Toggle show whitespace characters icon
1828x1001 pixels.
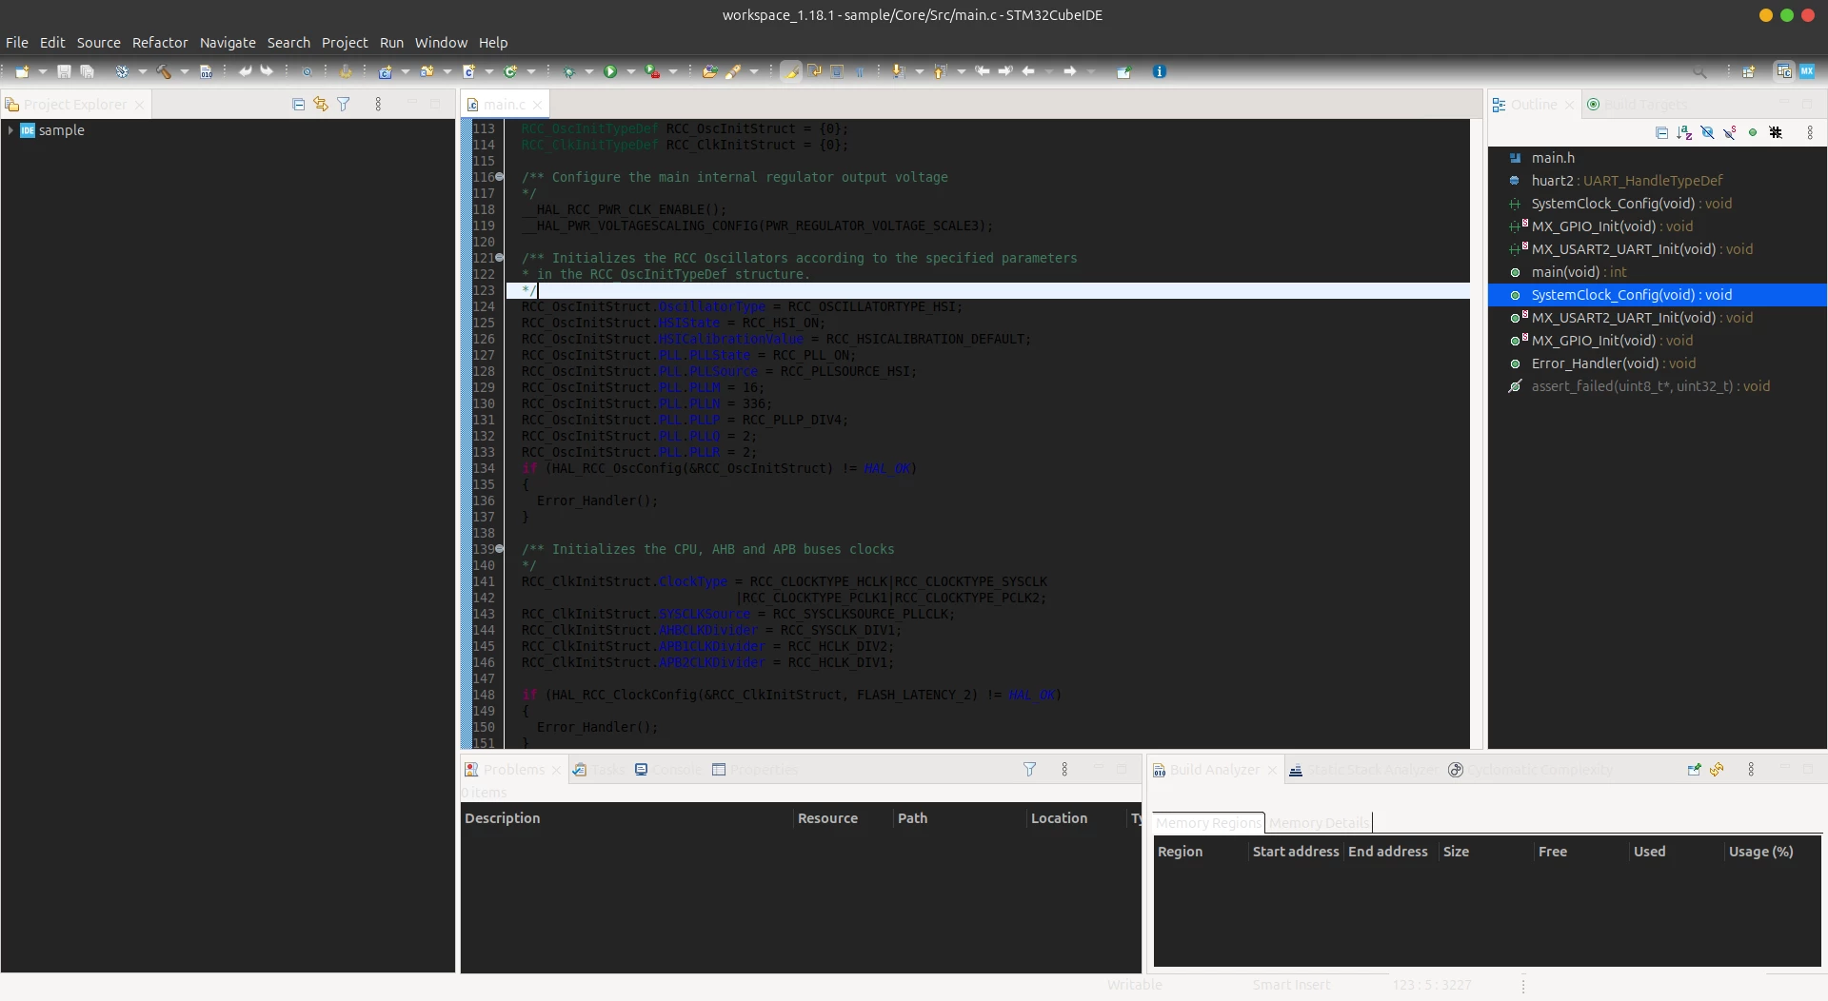point(860,71)
